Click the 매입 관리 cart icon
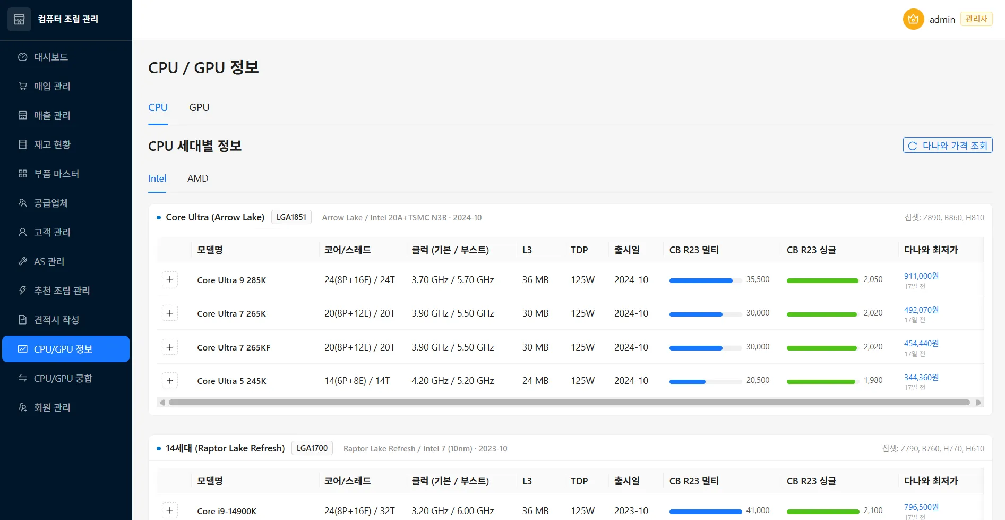1005x520 pixels. pyautogui.click(x=23, y=86)
